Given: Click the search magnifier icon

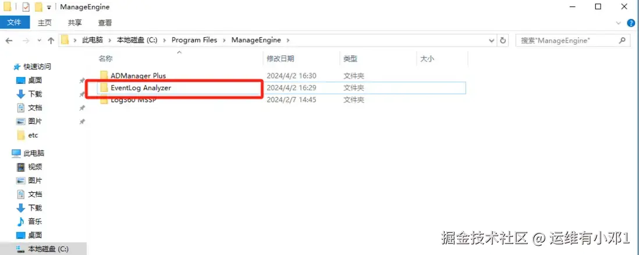Looking at the screenshot, I should click(622, 40).
